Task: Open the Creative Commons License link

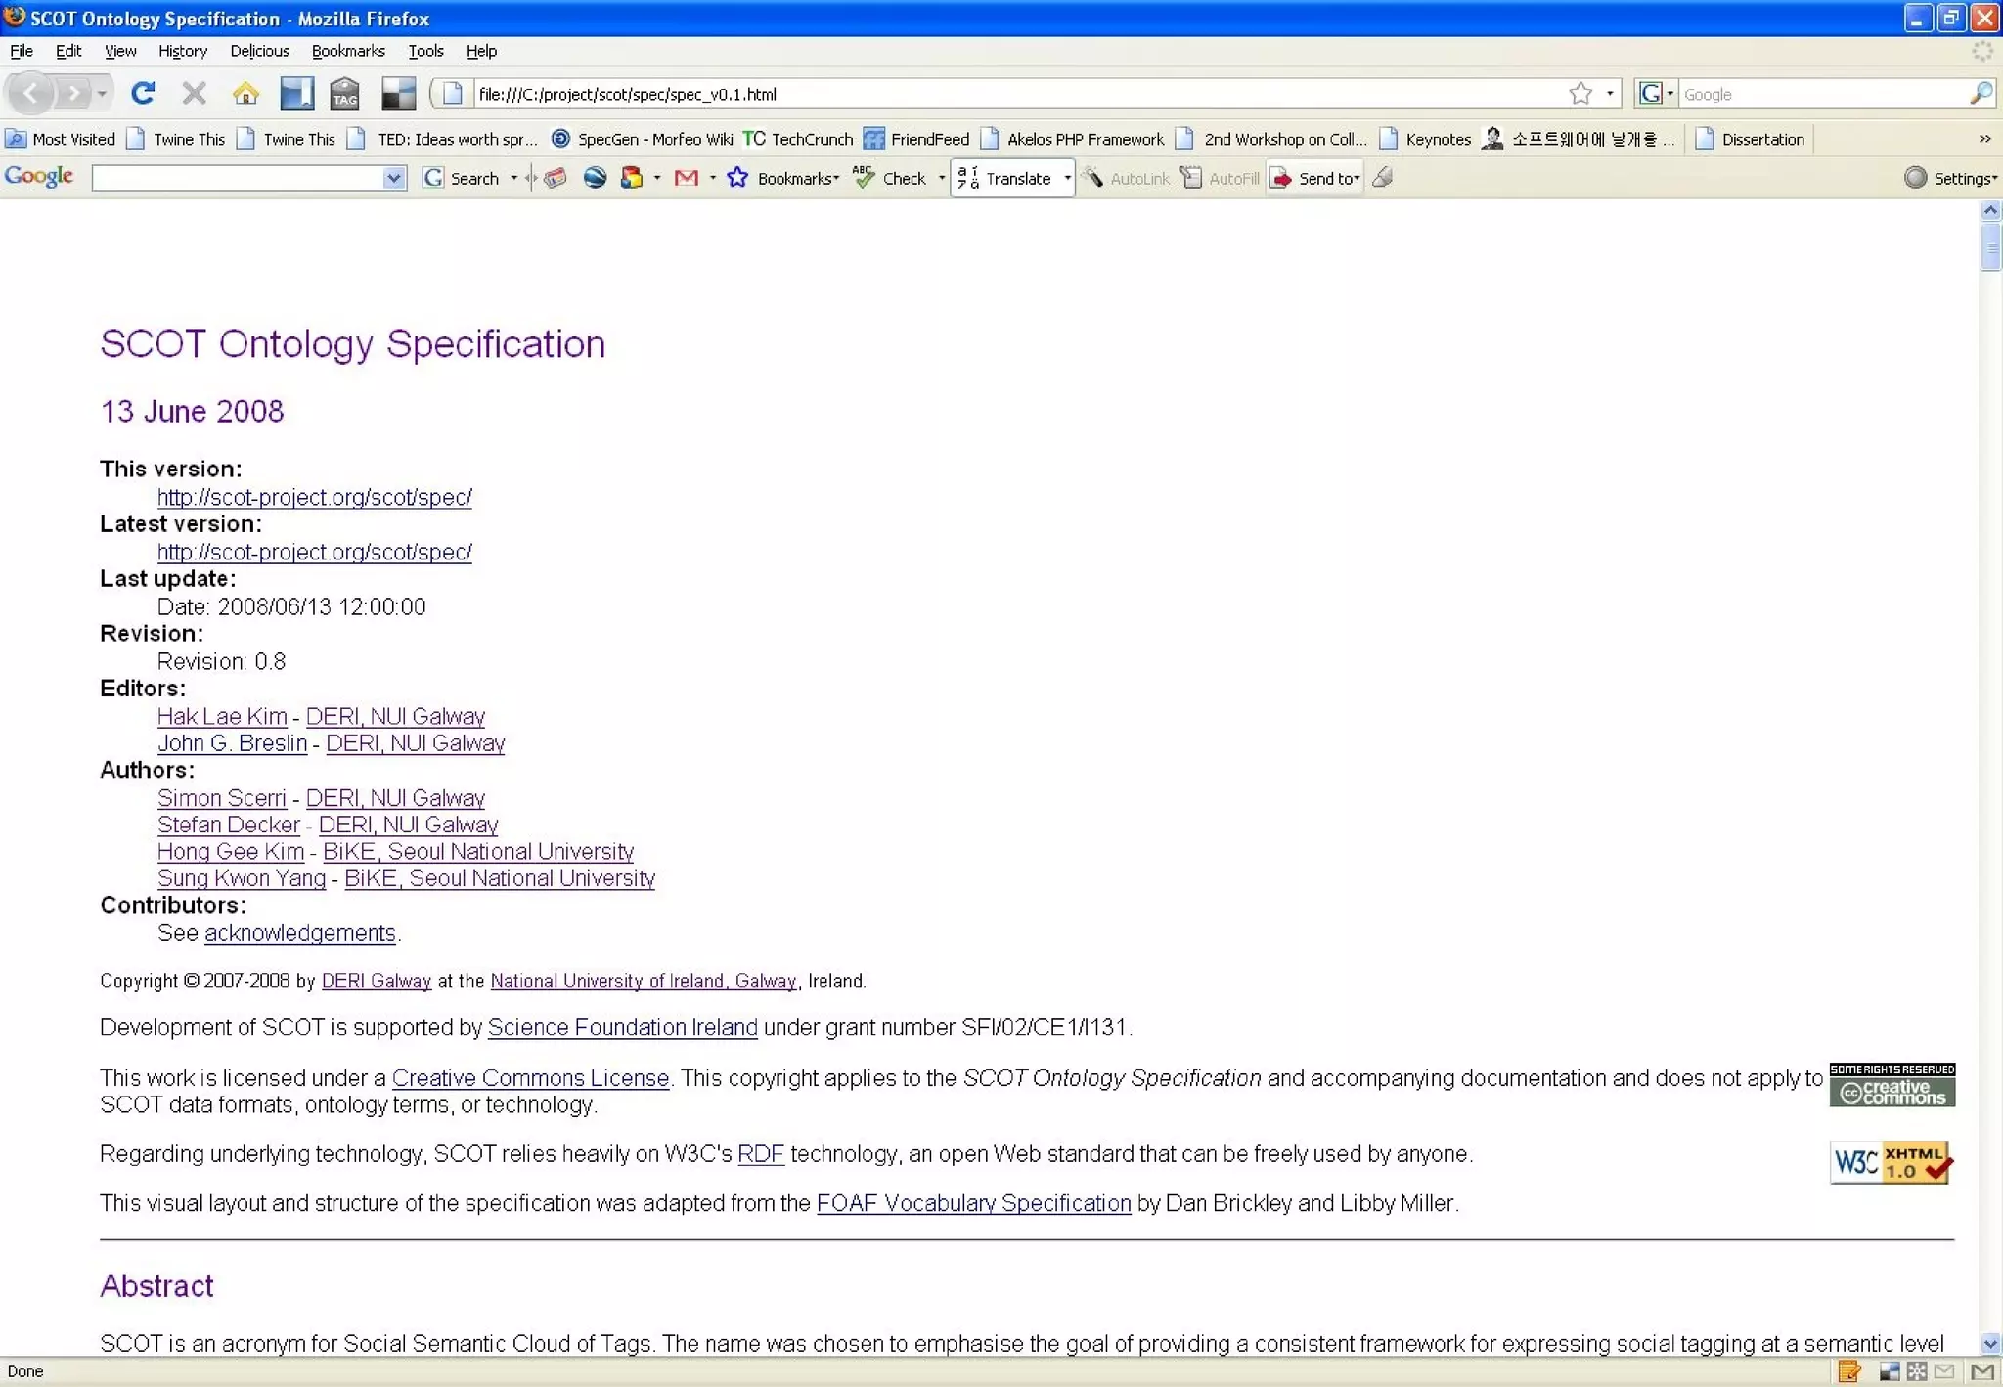Action: pyautogui.click(x=530, y=1078)
